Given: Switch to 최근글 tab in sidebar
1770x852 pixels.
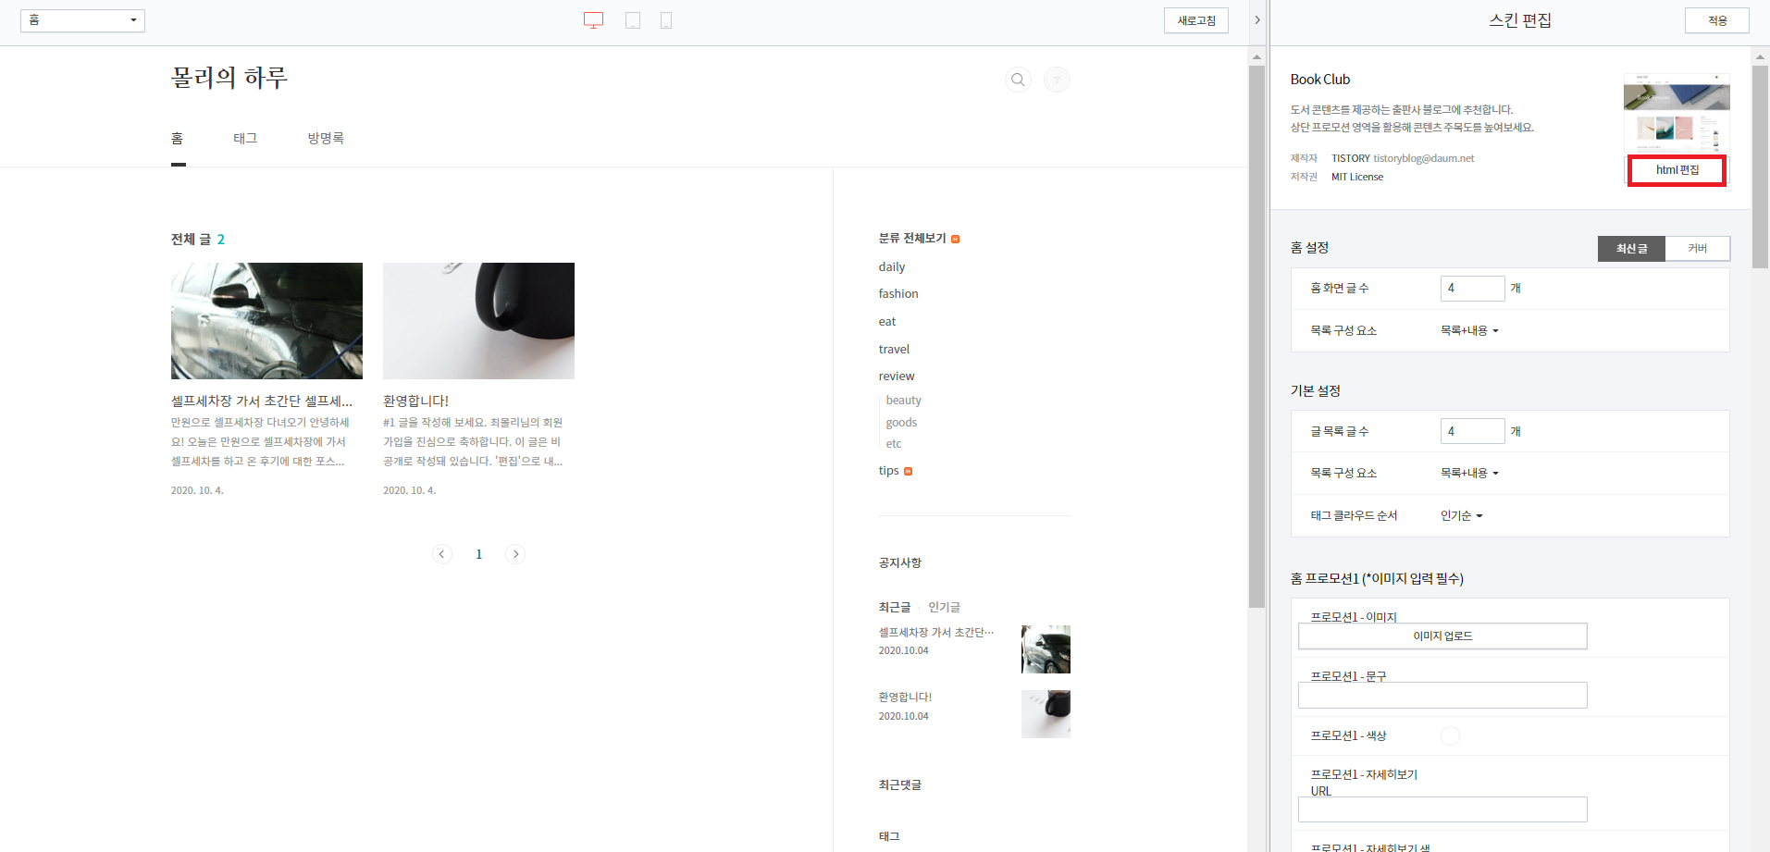Looking at the screenshot, I should (x=895, y=607).
